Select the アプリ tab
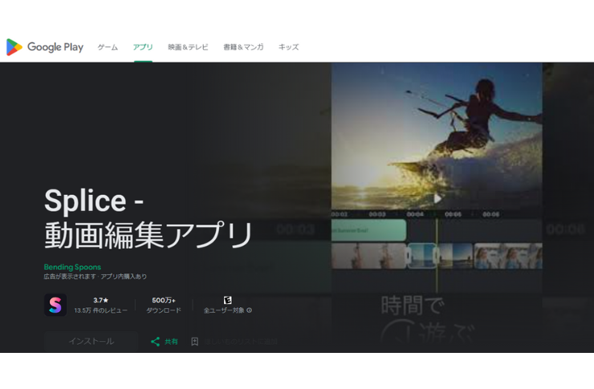Screen dimensions: 594x389 click(x=143, y=47)
